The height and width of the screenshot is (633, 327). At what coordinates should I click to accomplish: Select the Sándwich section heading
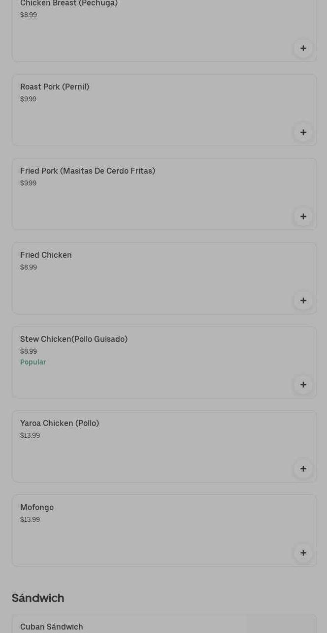[38, 598]
